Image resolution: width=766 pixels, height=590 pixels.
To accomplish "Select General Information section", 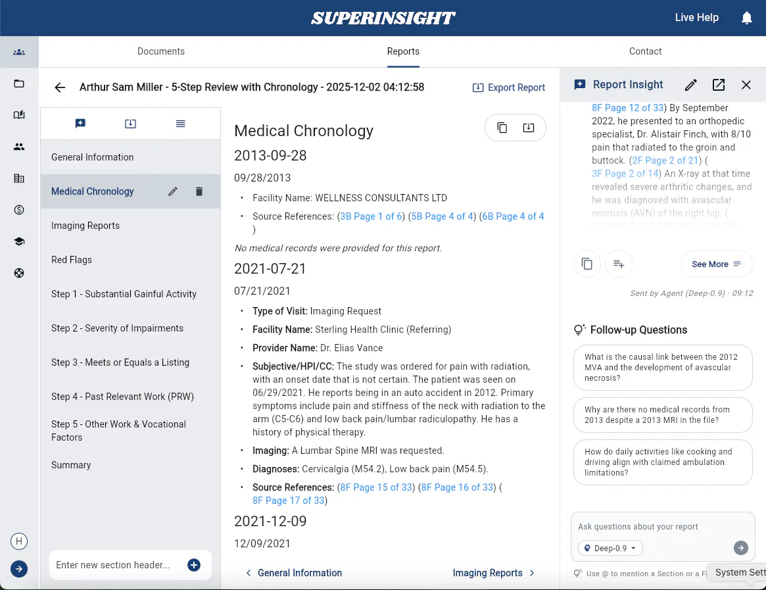I will pyautogui.click(x=130, y=157).
